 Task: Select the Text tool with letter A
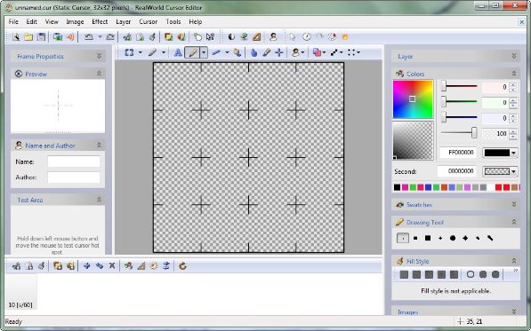(x=178, y=52)
